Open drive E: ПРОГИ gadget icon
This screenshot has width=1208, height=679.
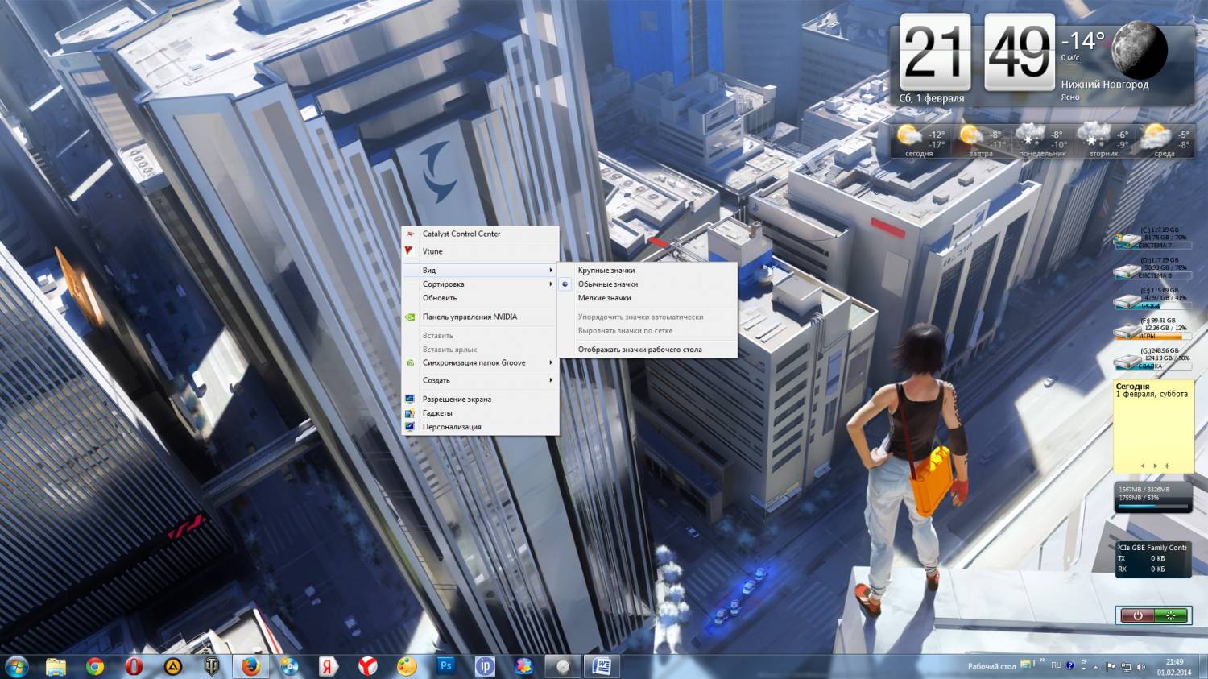coord(1126,300)
